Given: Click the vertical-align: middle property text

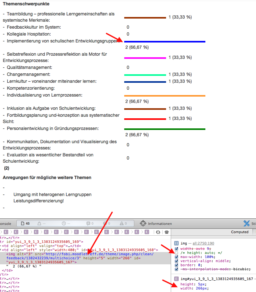Looking at the screenshot, I should point(206,261).
